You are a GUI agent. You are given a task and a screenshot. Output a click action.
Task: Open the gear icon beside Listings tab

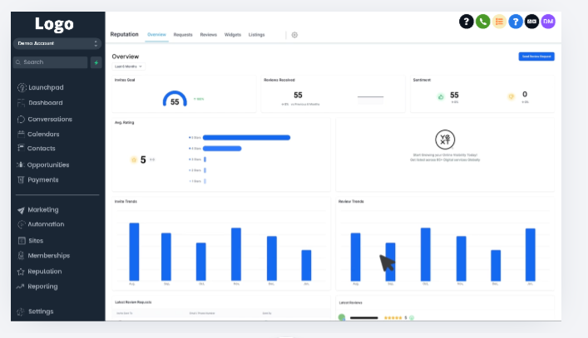click(x=294, y=35)
